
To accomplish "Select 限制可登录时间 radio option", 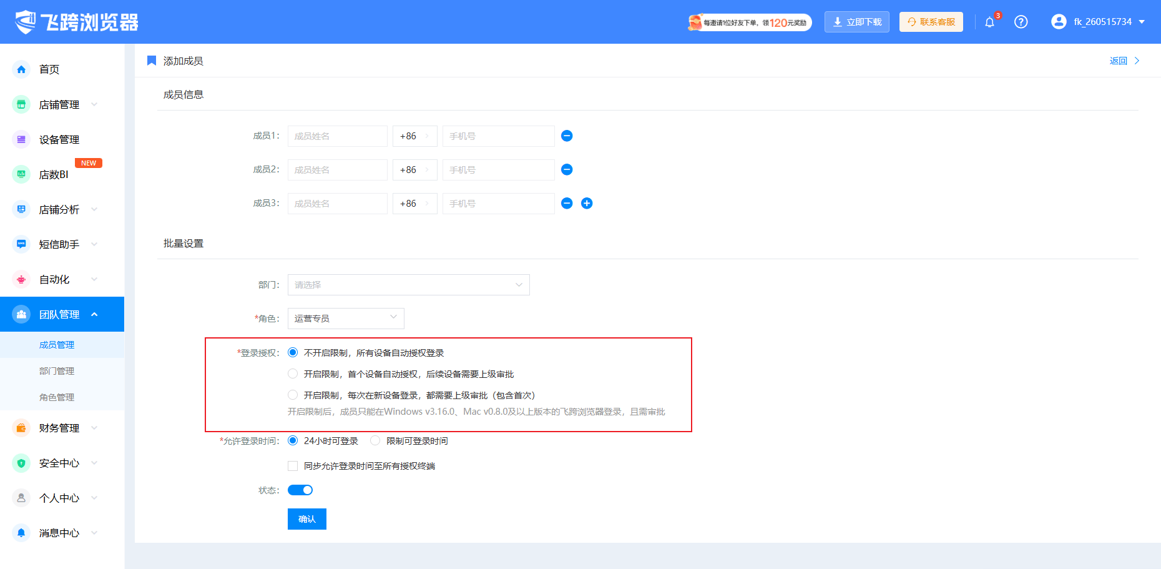I will (375, 441).
